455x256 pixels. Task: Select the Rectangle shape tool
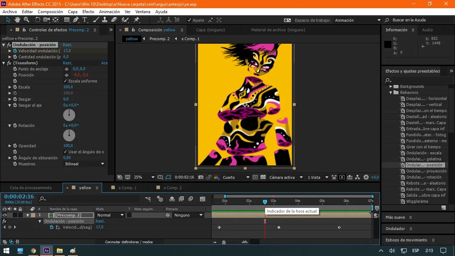[67, 20]
